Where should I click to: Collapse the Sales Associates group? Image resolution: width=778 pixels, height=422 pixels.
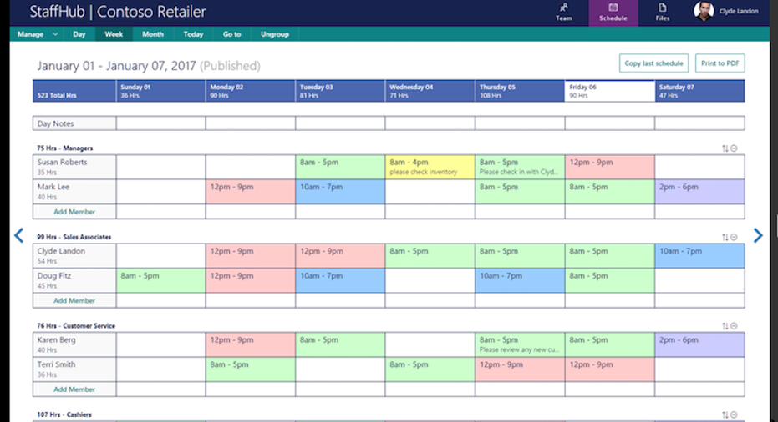click(x=734, y=237)
